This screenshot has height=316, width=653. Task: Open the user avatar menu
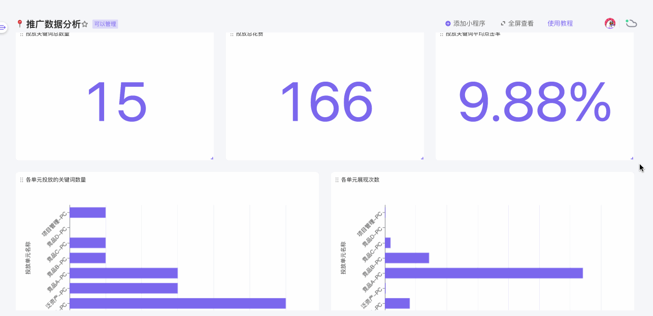(x=610, y=23)
